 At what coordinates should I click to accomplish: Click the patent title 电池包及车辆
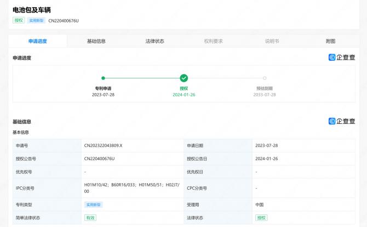(32, 10)
